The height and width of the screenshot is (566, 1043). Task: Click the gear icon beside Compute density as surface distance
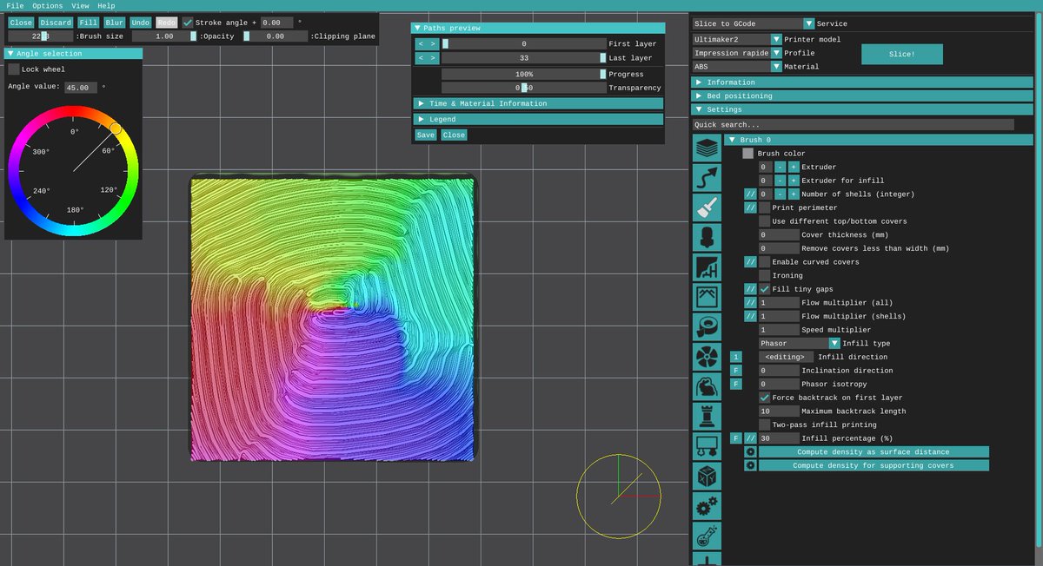[x=750, y=451]
